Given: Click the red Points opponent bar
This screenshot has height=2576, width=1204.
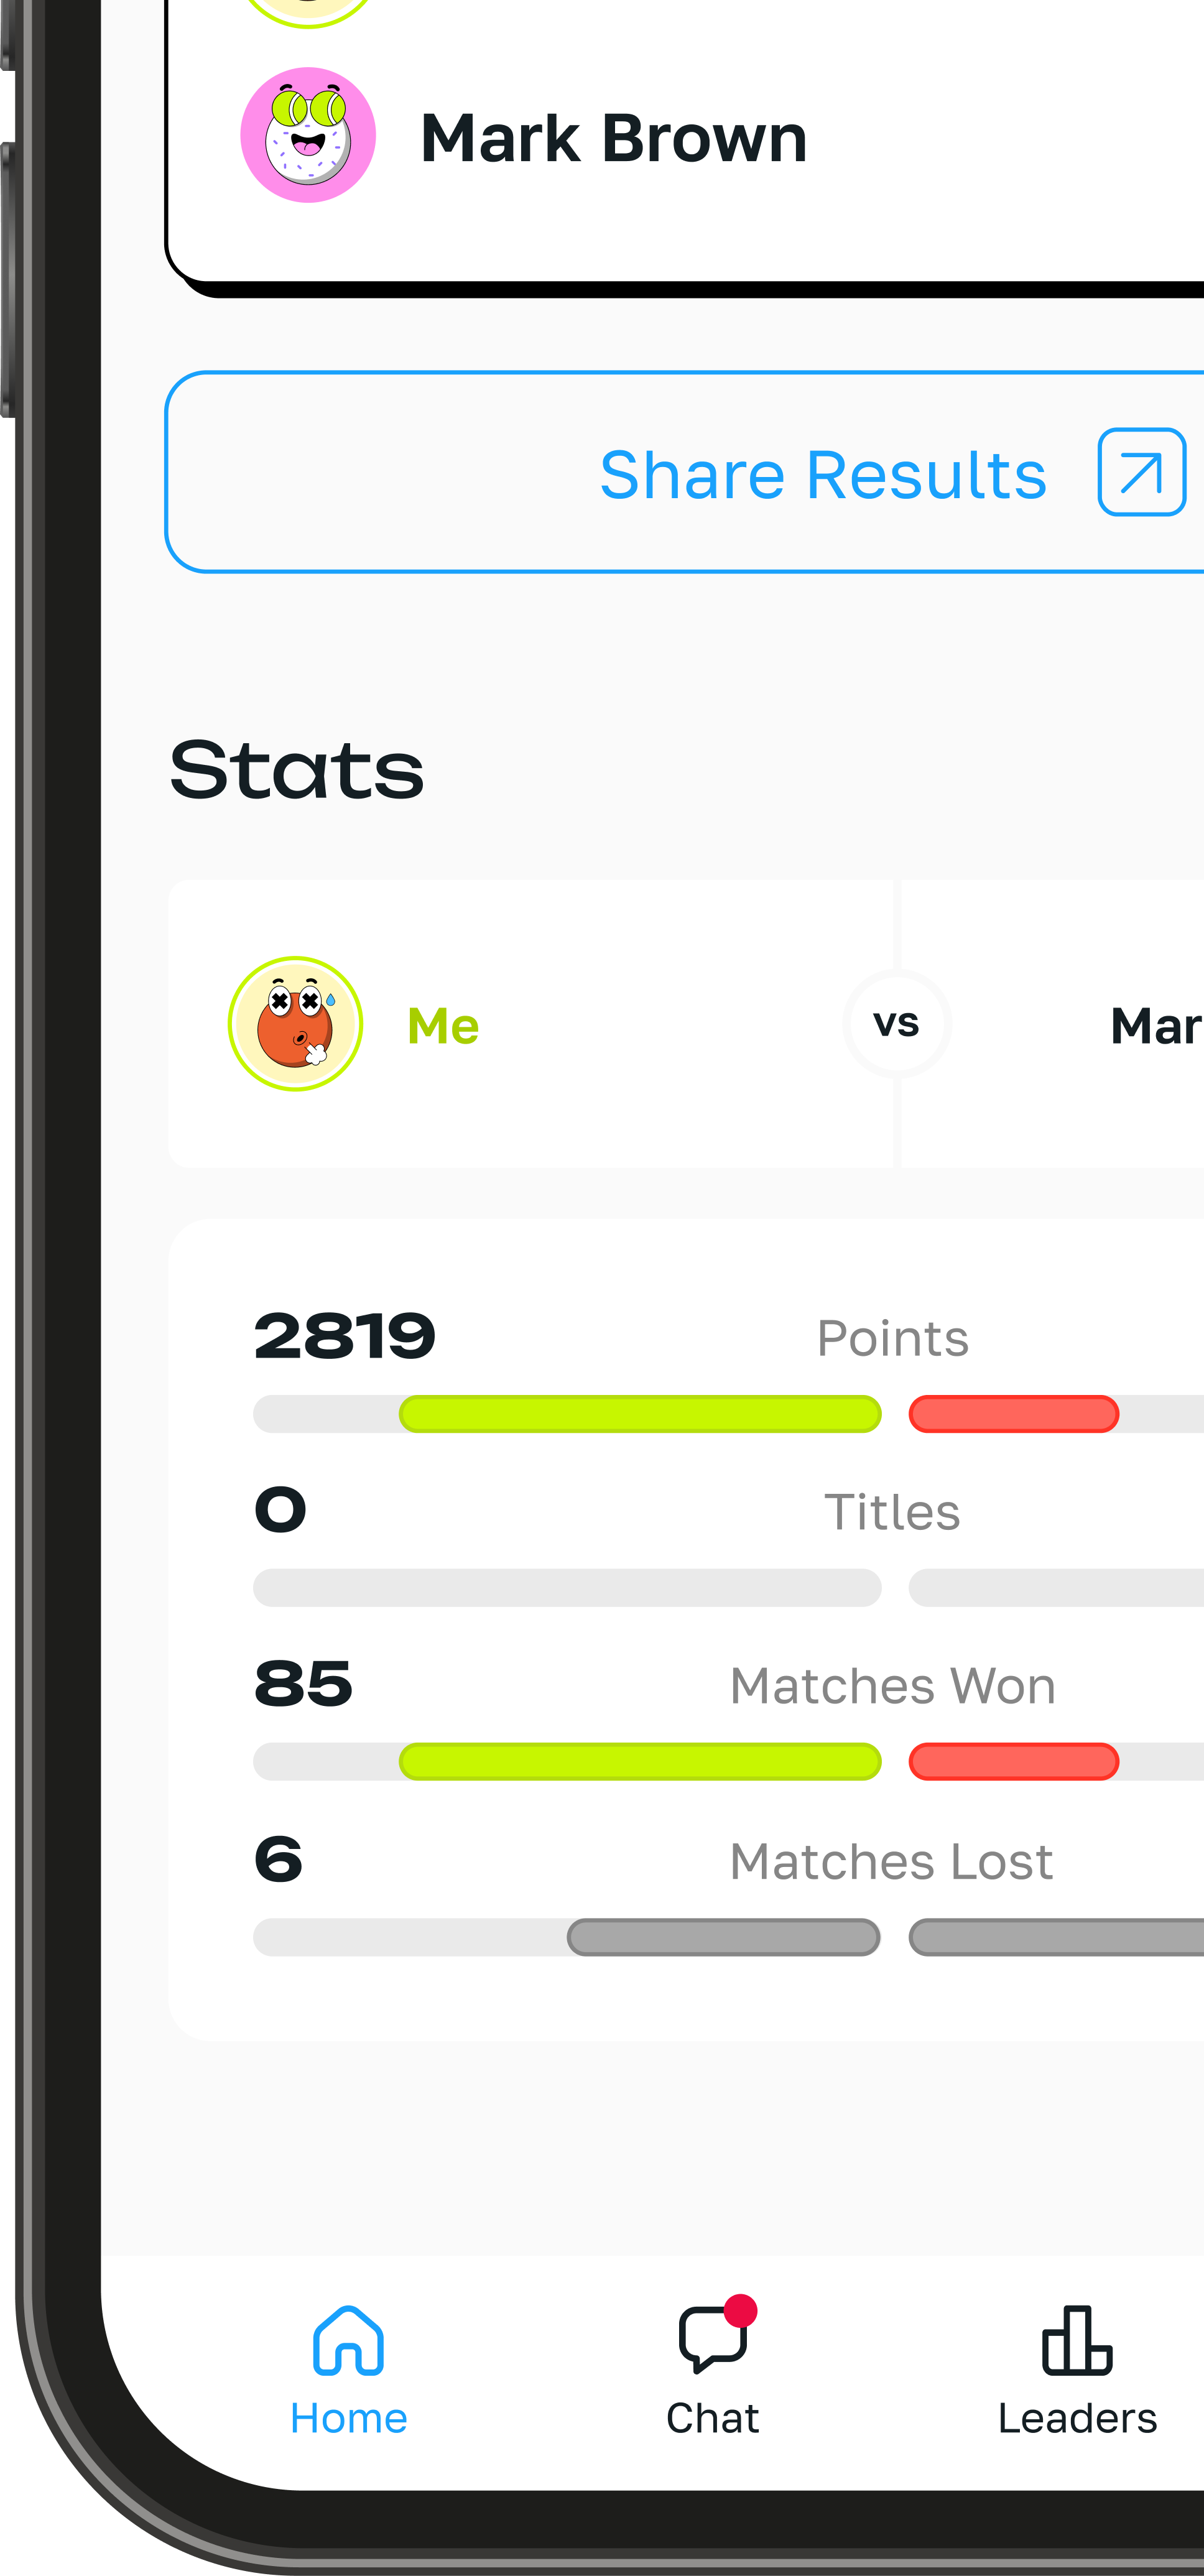Looking at the screenshot, I should point(1013,1414).
